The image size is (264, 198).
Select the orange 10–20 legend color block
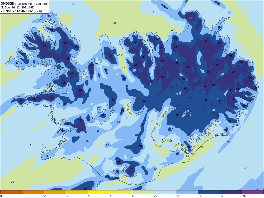tap(33, 192)
